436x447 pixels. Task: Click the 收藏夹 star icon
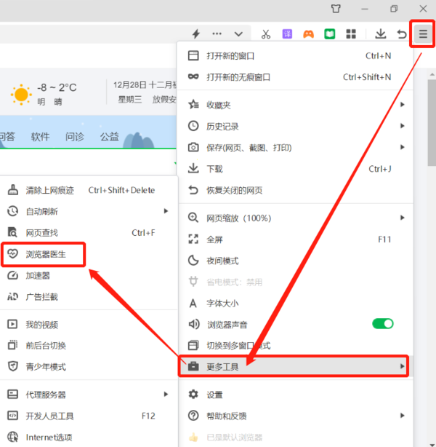click(x=193, y=105)
